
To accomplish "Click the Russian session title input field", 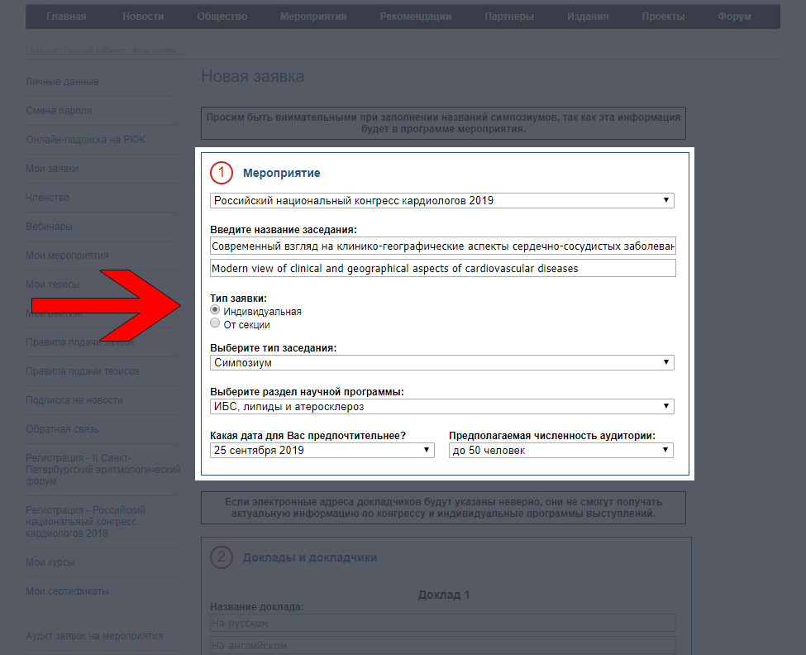I will [443, 246].
